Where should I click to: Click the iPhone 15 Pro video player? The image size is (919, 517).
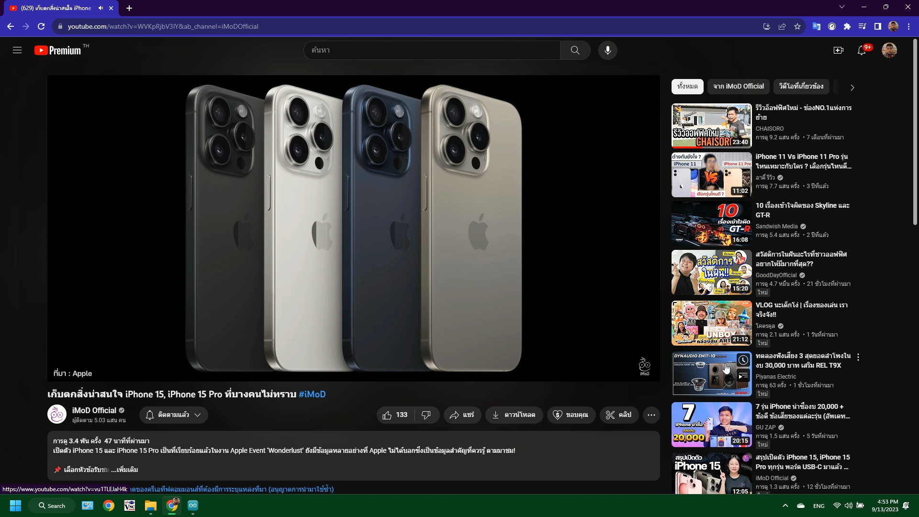tap(353, 228)
